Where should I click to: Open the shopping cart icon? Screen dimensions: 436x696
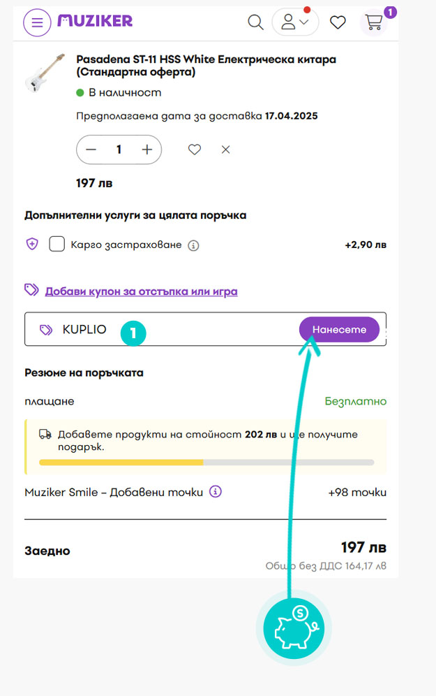[375, 22]
